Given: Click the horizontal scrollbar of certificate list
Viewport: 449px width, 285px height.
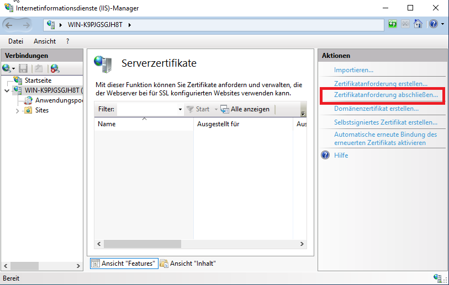Looking at the screenshot, I should [166, 244].
